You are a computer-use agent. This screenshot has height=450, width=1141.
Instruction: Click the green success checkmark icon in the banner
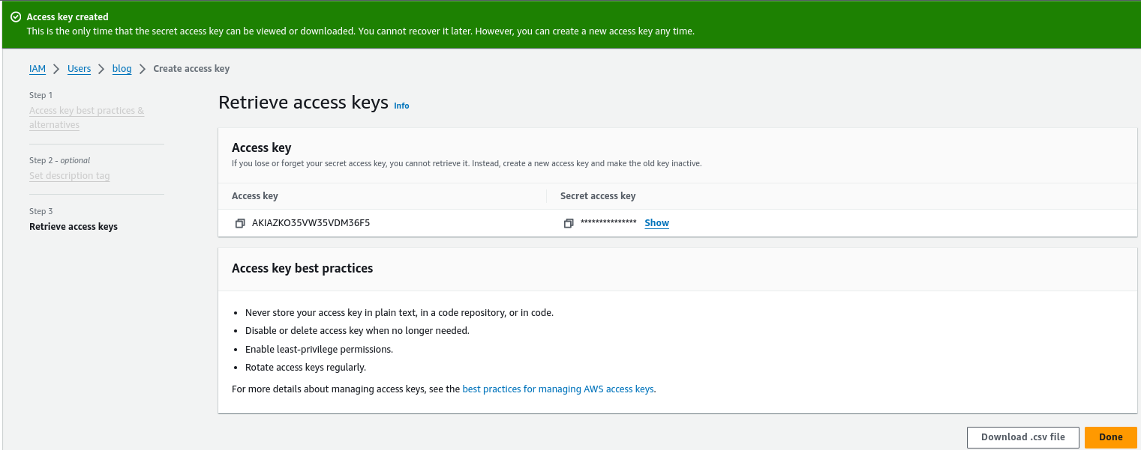(x=16, y=16)
